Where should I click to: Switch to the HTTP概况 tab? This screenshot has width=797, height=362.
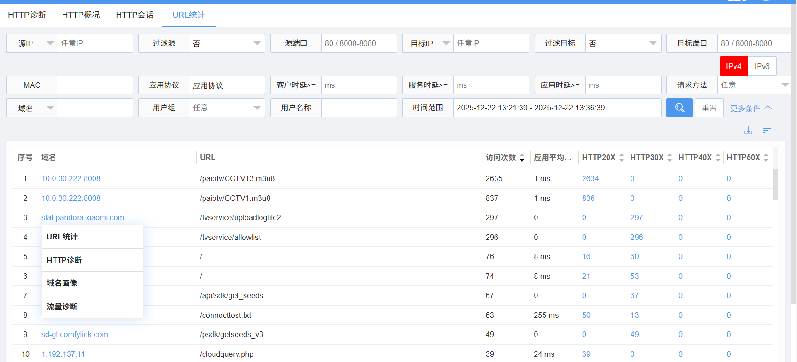click(x=81, y=15)
